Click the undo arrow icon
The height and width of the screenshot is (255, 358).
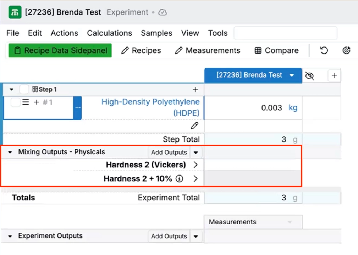pos(324,50)
